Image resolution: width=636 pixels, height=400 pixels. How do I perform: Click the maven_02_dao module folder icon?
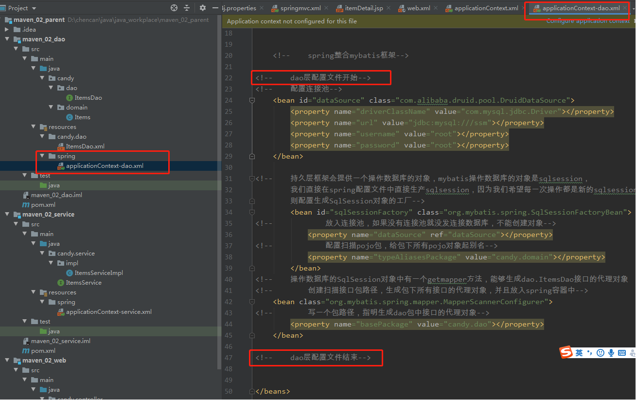tap(17, 39)
